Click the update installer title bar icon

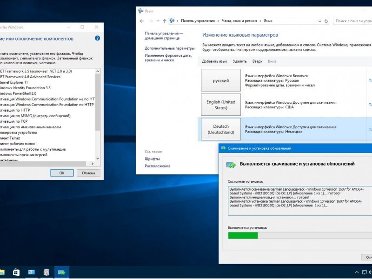[x=223, y=148]
